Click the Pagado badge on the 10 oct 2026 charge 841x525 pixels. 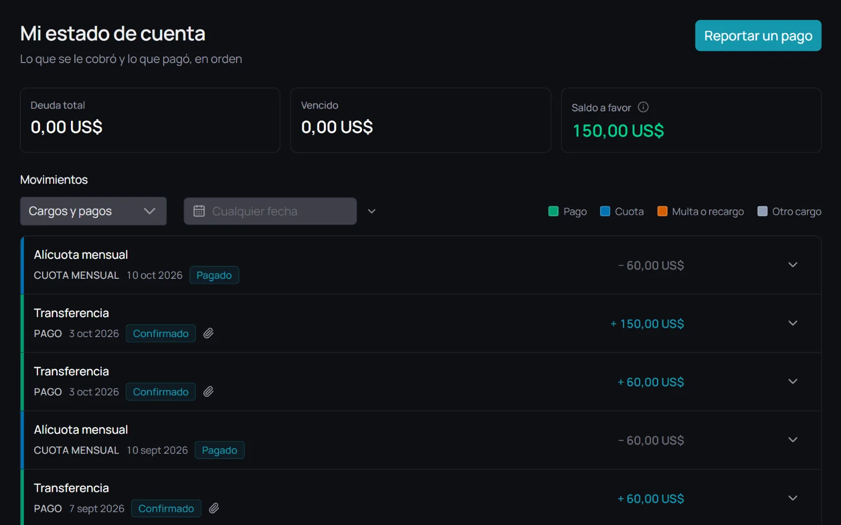(x=214, y=275)
